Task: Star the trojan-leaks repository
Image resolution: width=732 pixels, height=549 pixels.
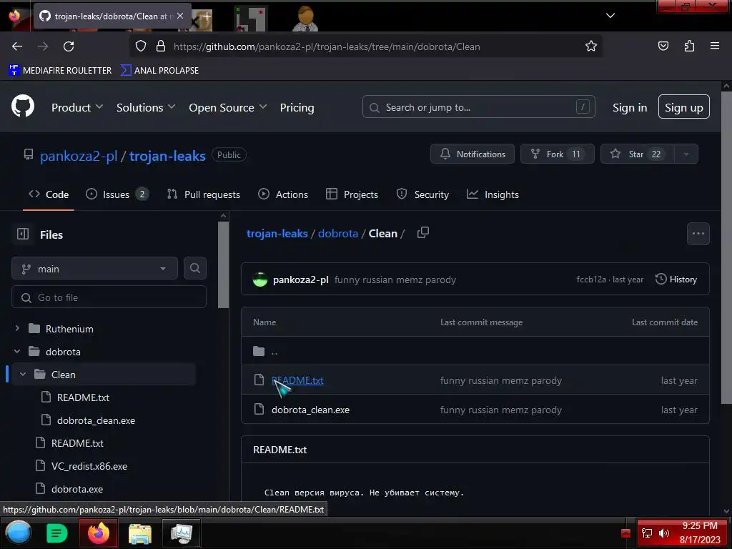Action: pyautogui.click(x=637, y=154)
